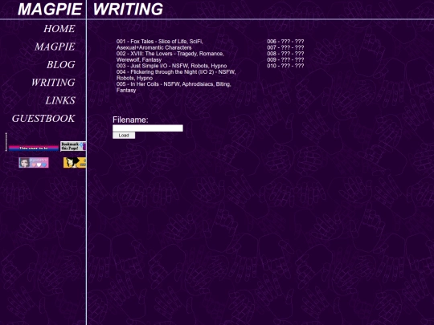The height and width of the screenshot is (325, 434).
Task: Click the 'Bookmark this Page!' badge
Action: (x=73, y=146)
